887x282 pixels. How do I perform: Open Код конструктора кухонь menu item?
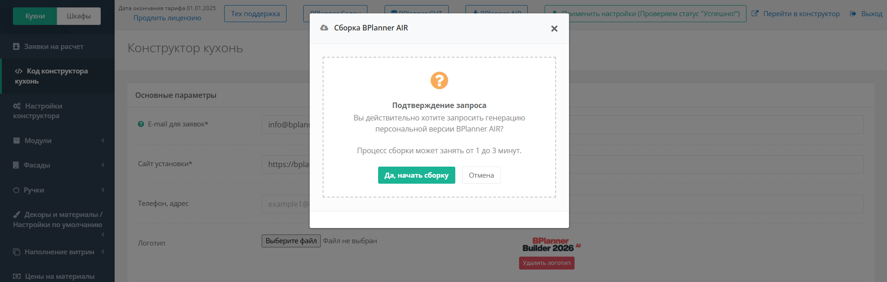click(x=57, y=76)
